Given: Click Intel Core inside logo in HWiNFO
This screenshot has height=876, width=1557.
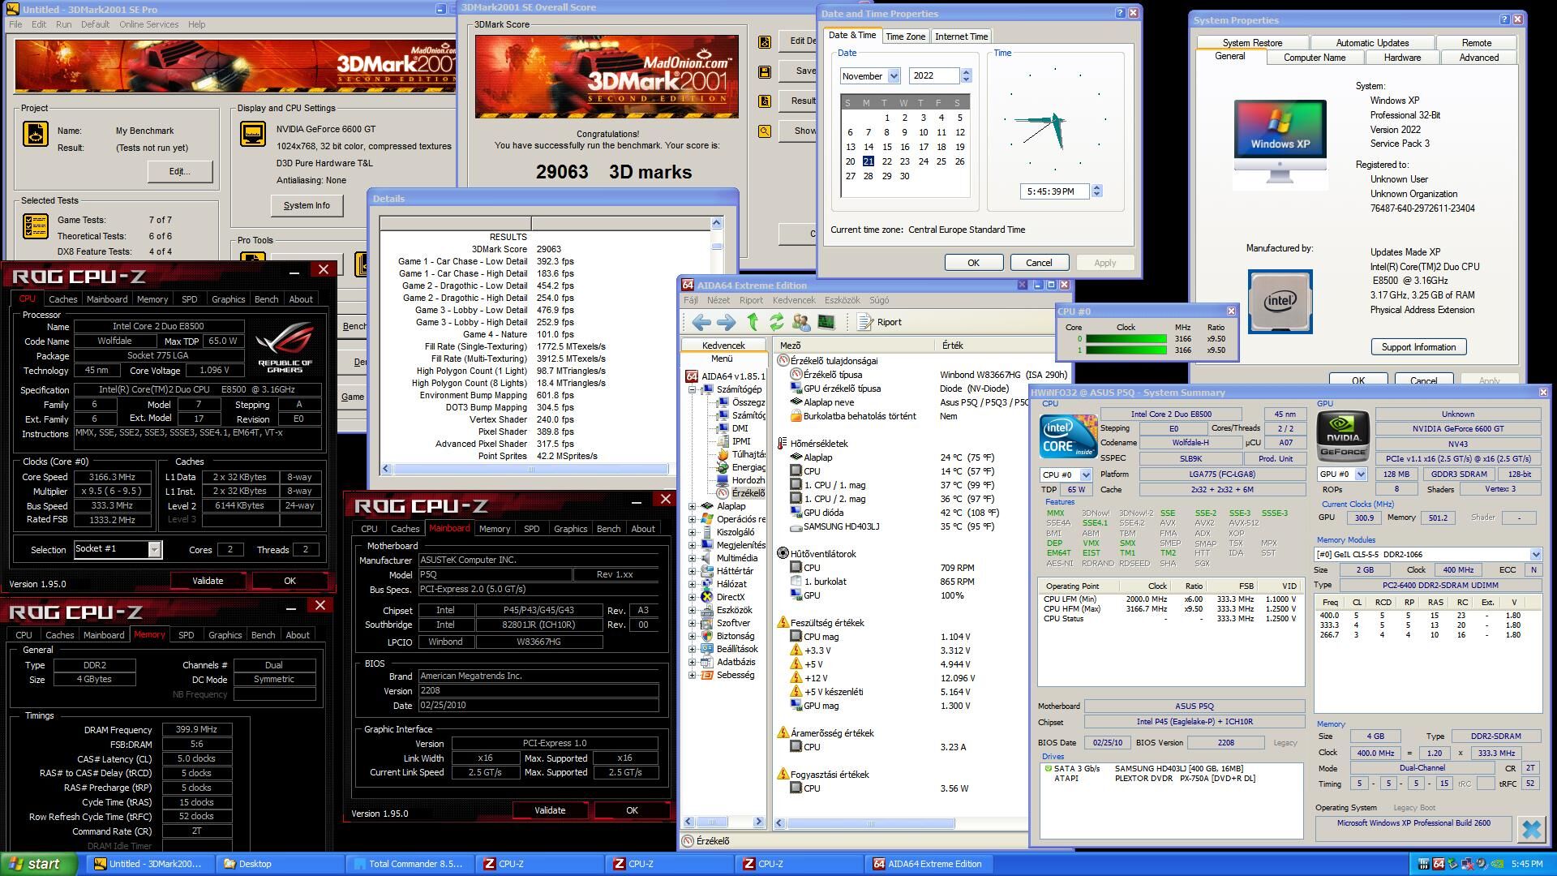Looking at the screenshot, I should pyautogui.click(x=1068, y=436).
